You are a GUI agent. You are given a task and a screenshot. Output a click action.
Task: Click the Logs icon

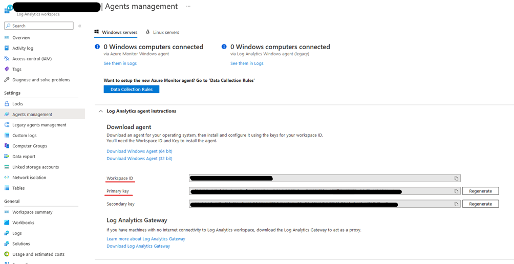pos(7,233)
